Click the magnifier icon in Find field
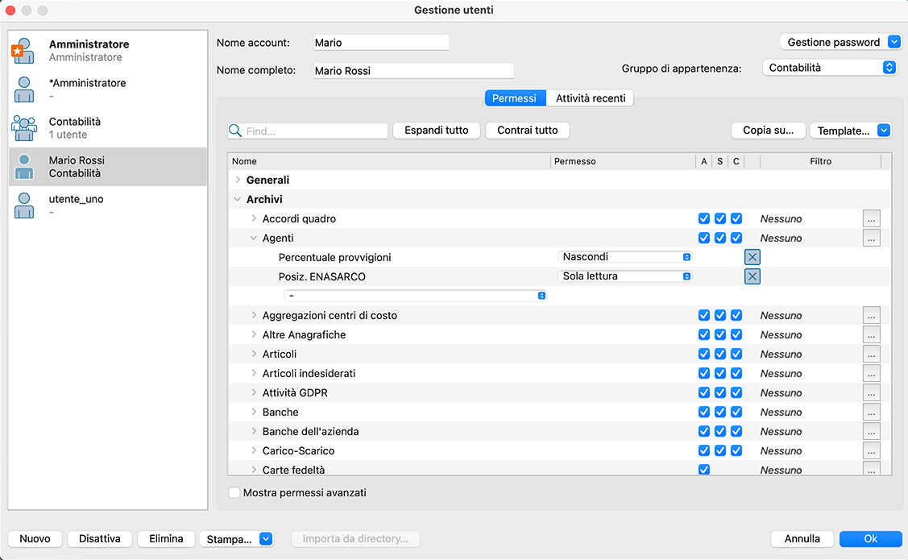908x560 pixels. point(236,131)
